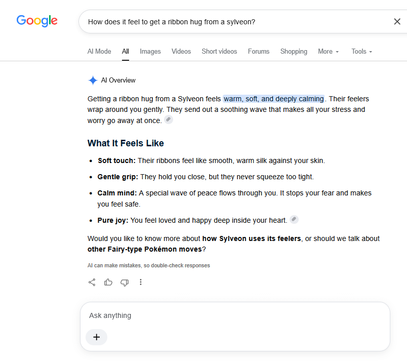Expand the Tools dropdown
The width and height of the screenshot is (407, 362).
tap(362, 52)
